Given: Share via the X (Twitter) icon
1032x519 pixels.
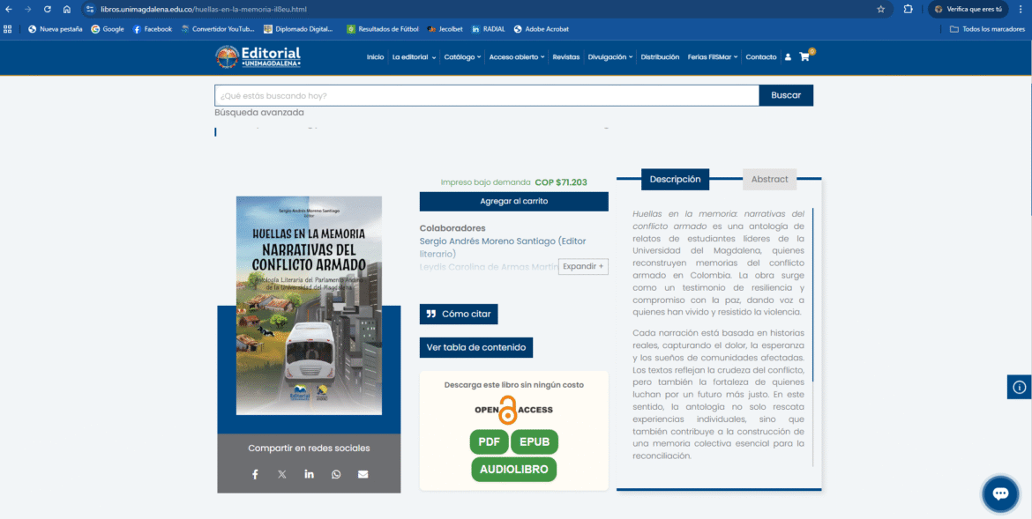Looking at the screenshot, I should tap(282, 474).
